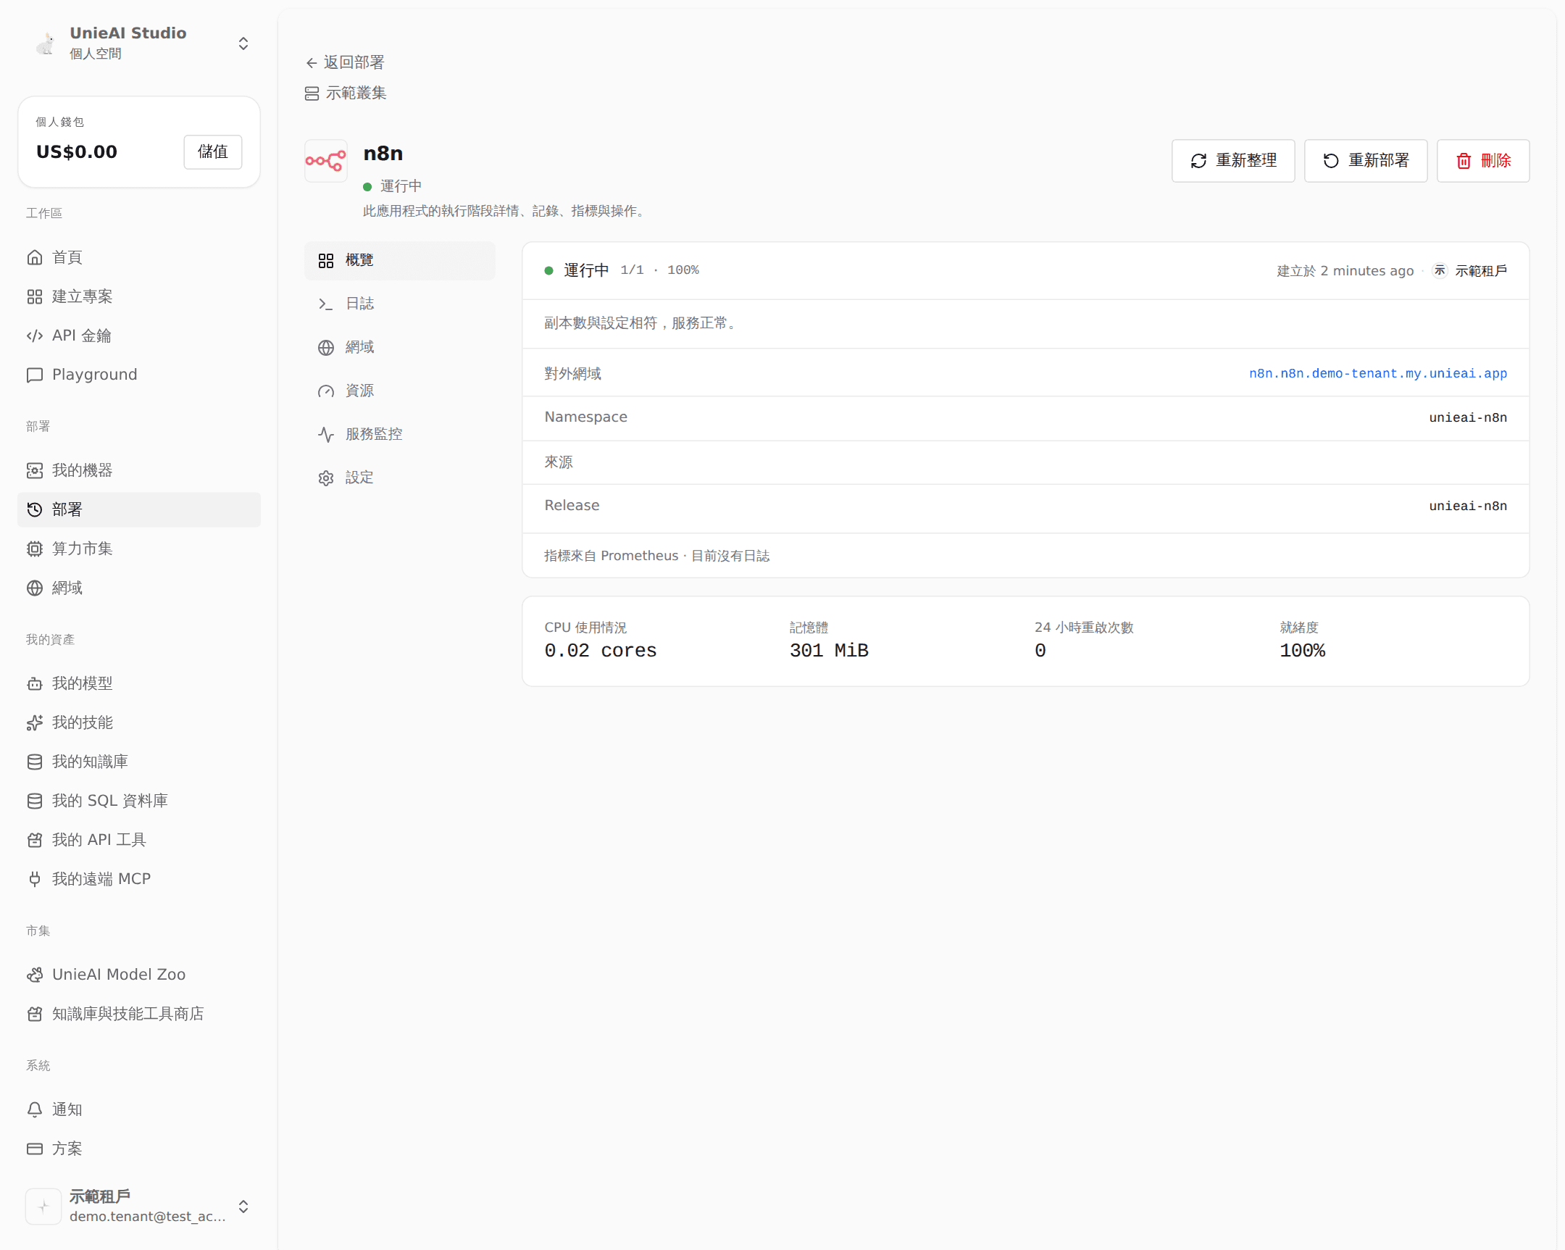
Task: Select the 概覽 tab
Action: (400, 261)
